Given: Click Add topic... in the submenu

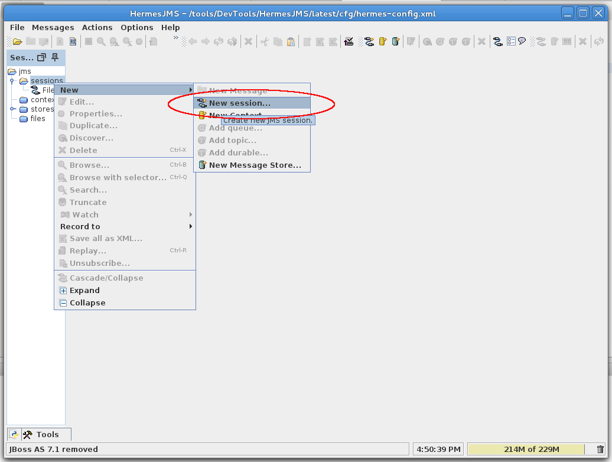Looking at the screenshot, I should (252, 141).
